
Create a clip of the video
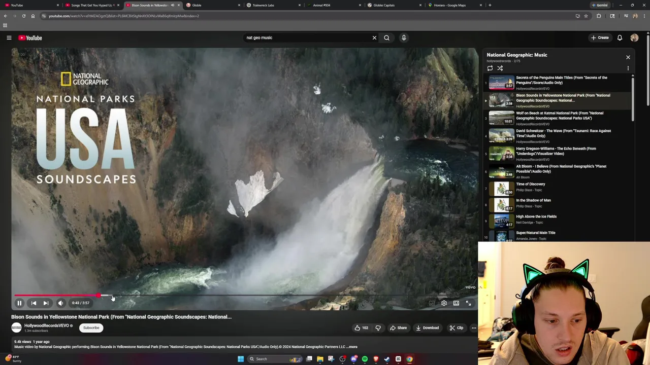(x=456, y=328)
